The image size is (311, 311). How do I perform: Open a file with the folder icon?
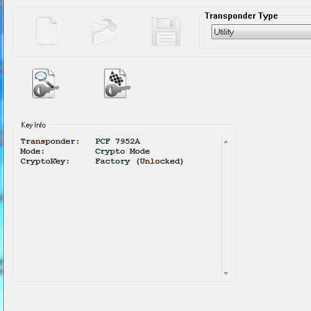103,31
